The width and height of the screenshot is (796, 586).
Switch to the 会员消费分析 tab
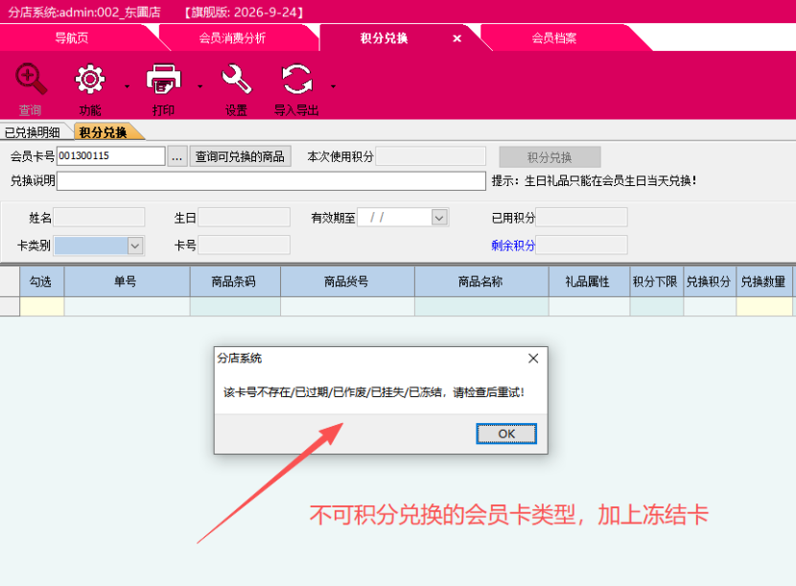coord(232,38)
